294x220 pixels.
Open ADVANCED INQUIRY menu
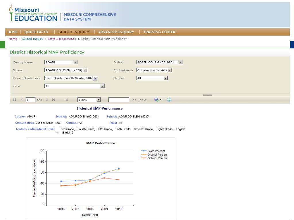[116, 32]
